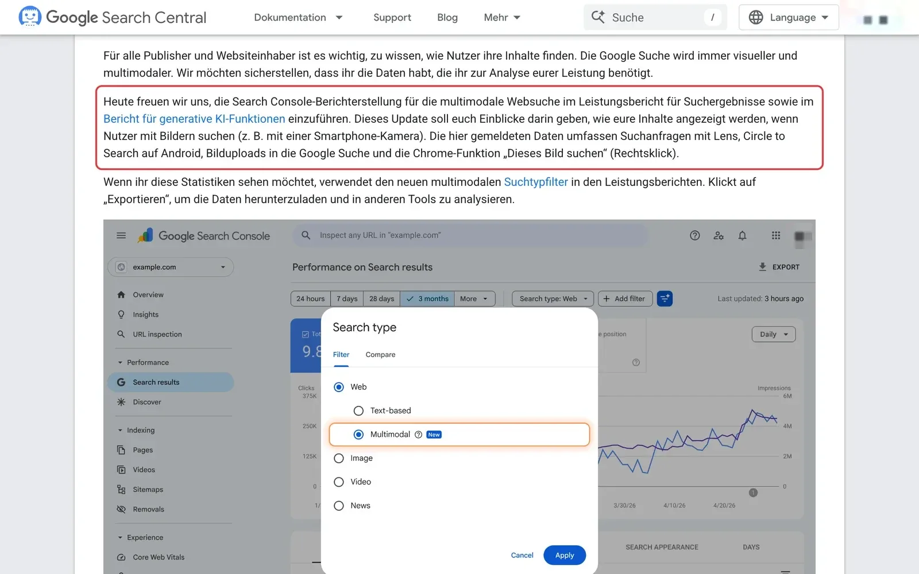Open the Support menu item

tap(392, 17)
